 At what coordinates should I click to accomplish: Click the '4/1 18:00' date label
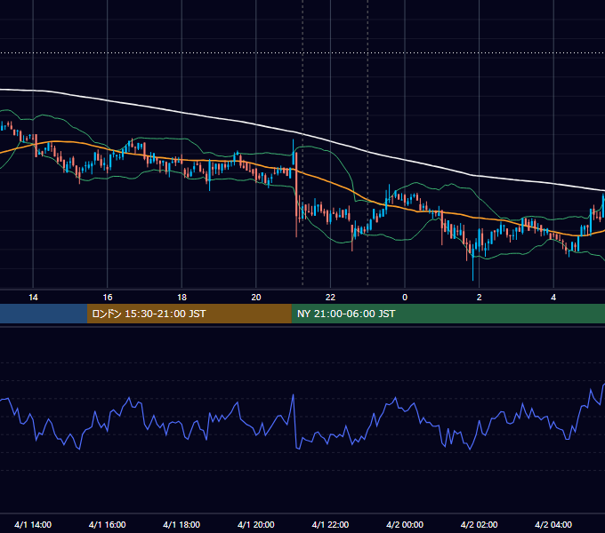[181, 524]
